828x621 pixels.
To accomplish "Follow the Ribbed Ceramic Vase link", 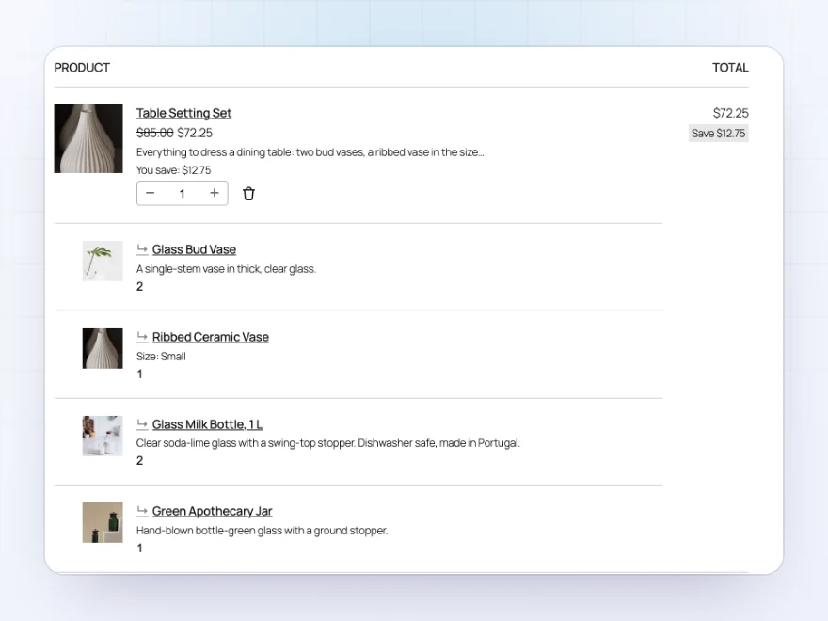I will [210, 337].
